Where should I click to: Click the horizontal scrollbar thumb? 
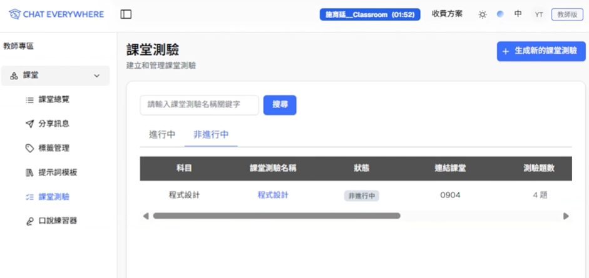coord(277,216)
